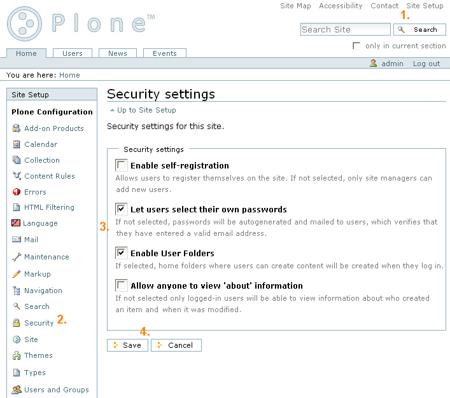450x398 pixels.
Task: Check Allow anyone to view 'about' information
Action: tap(121, 285)
